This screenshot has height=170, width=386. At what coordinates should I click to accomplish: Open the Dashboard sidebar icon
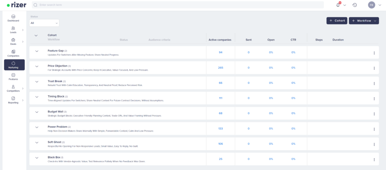point(14,18)
